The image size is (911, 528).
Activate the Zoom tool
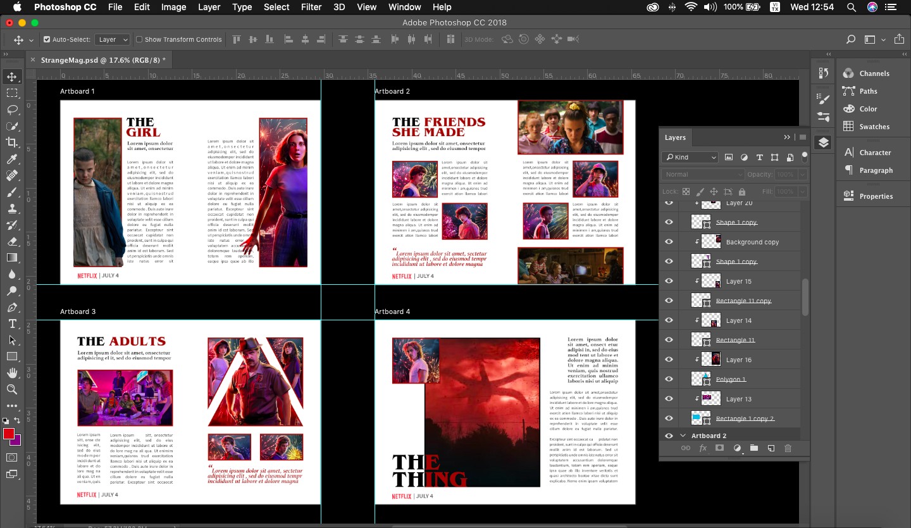12,389
